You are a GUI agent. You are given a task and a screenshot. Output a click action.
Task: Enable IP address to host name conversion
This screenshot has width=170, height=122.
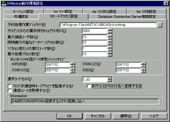[89, 86]
